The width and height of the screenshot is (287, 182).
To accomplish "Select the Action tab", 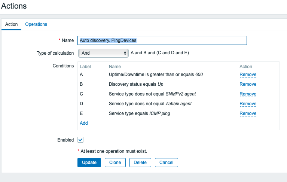I will (11, 24).
